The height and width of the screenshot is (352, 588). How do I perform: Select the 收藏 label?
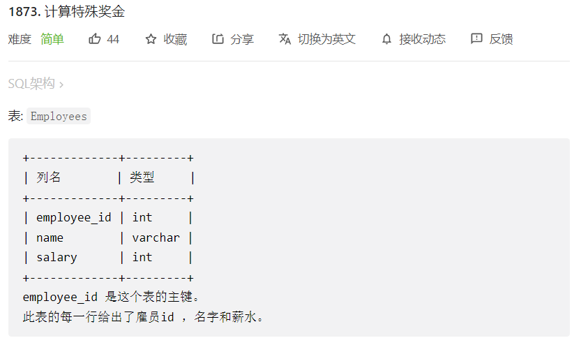[x=175, y=39]
